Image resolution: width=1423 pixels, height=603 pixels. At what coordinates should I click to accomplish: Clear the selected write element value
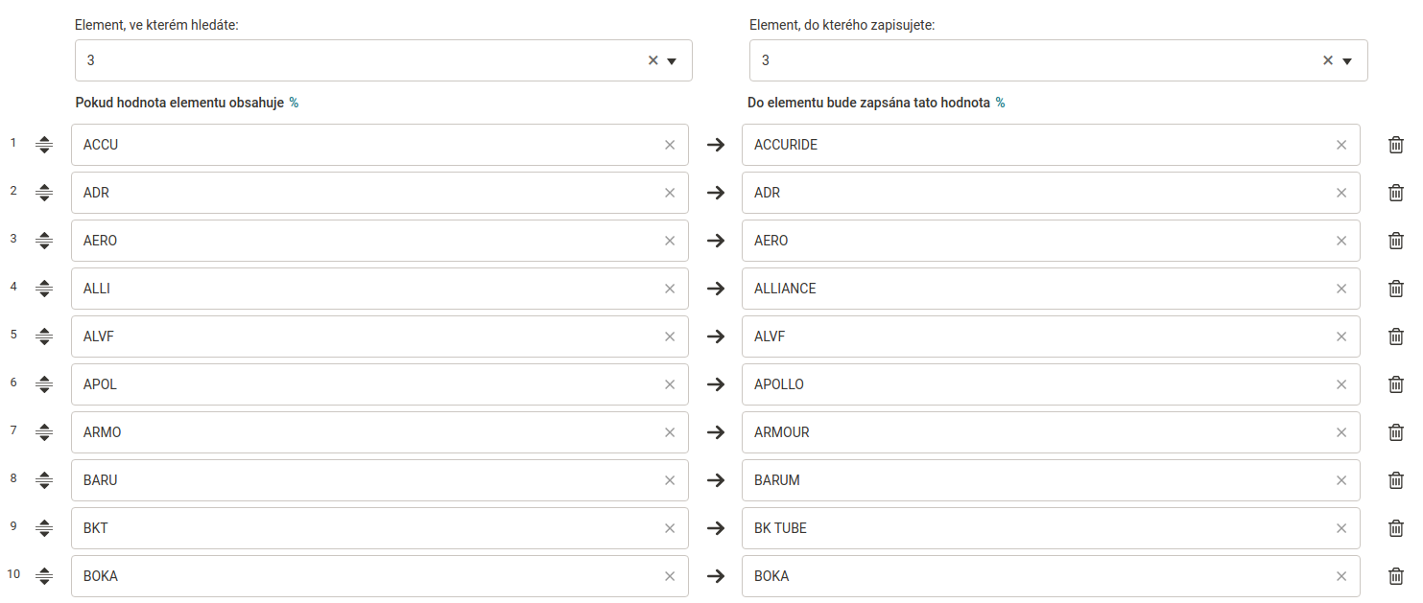pyautogui.click(x=1328, y=60)
